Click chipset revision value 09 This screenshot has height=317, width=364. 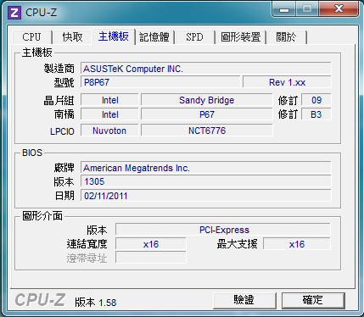pyautogui.click(x=316, y=100)
